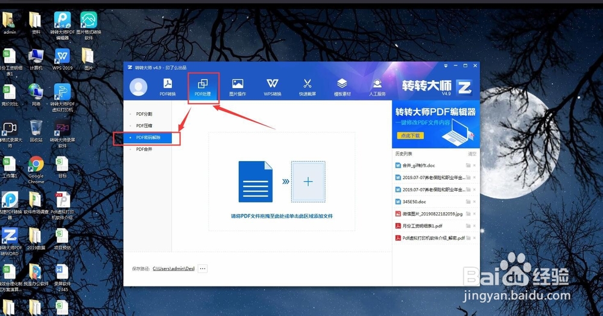
Task: Click the blue document icon in the drop area
Action: click(x=256, y=182)
